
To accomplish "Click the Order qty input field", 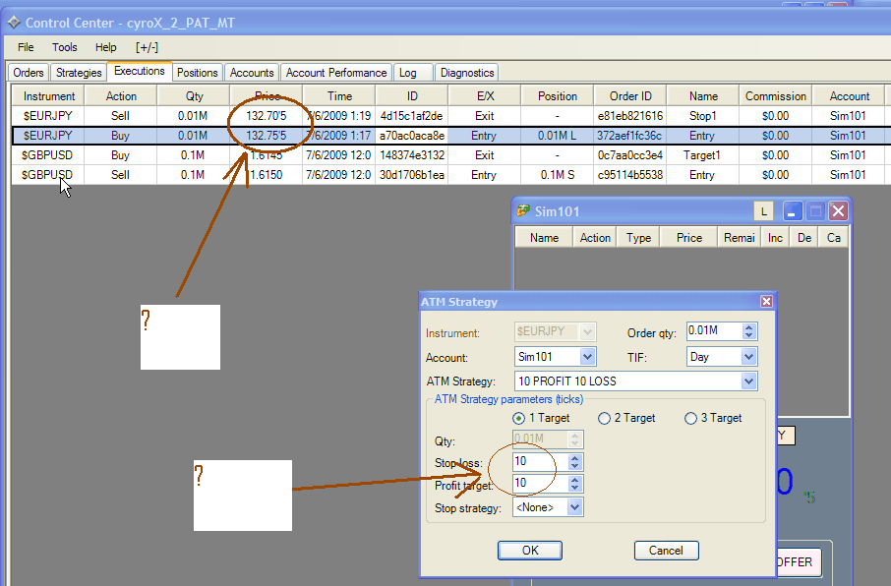I will point(714,330).
